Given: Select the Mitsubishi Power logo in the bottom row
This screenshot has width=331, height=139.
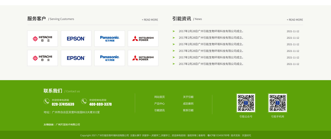Looking at the screenshot, I should point(143,58).
